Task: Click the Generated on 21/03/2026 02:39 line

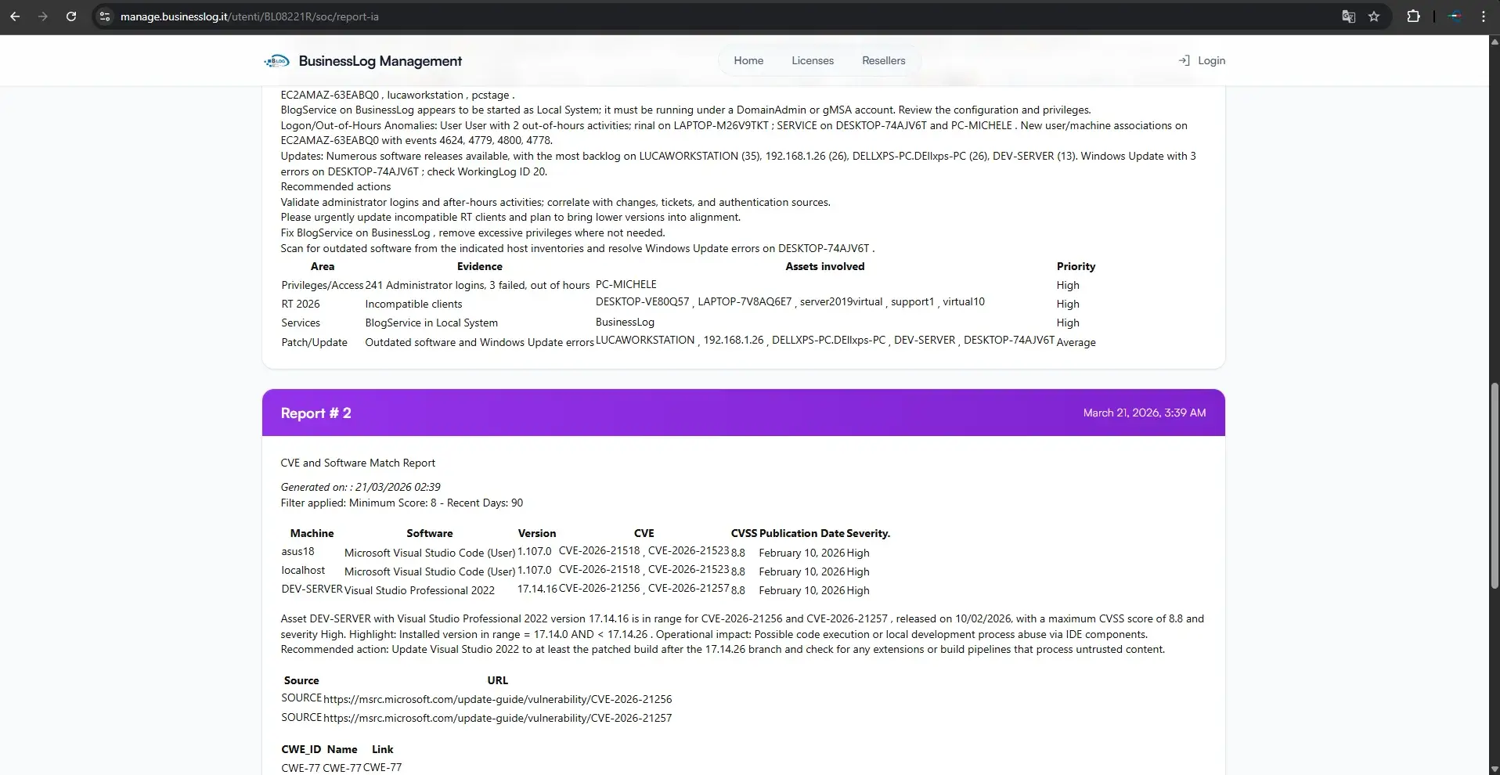Action: [360, 487]
